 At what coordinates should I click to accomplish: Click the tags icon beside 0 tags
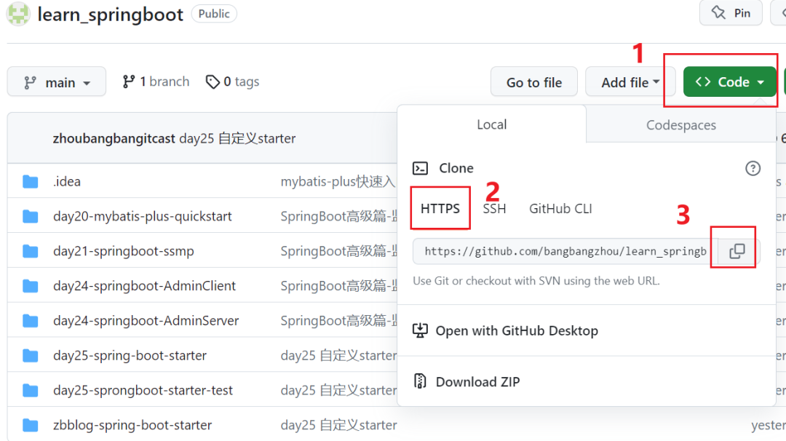tap(213, 82)
